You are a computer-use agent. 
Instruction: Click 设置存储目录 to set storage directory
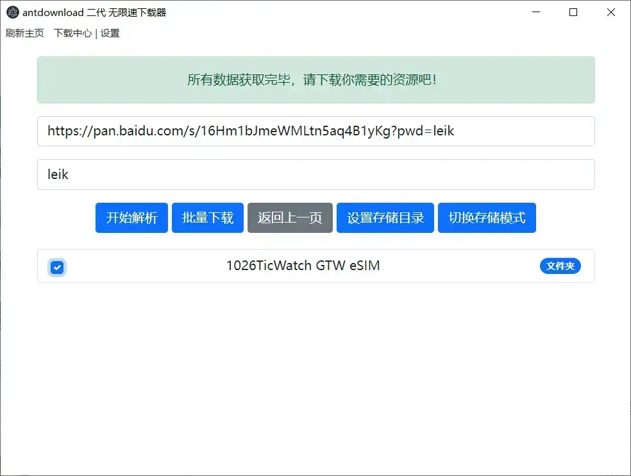[385, 217]
